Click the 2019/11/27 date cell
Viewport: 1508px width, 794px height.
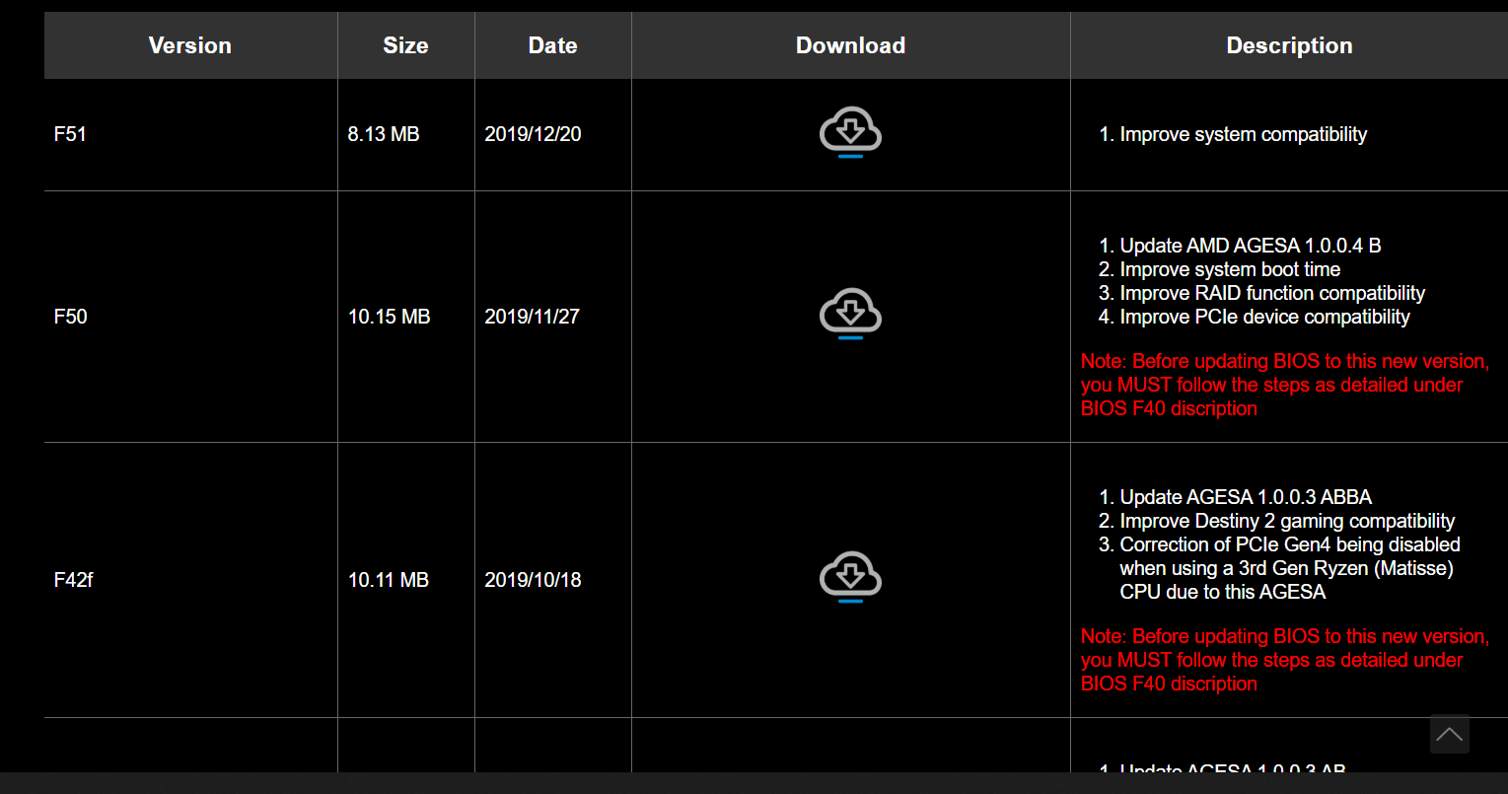click(x=532, y=317)
